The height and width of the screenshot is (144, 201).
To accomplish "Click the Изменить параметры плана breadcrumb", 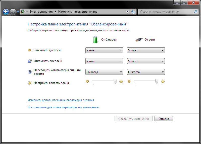I will point(78,12).
